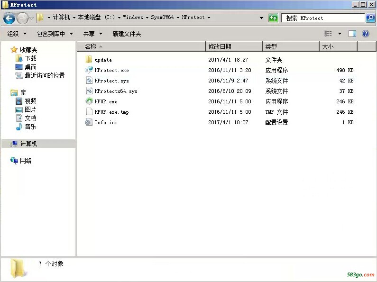
Task: Select HProtect in the address breadcrumb
Action: tap(193, 17)
